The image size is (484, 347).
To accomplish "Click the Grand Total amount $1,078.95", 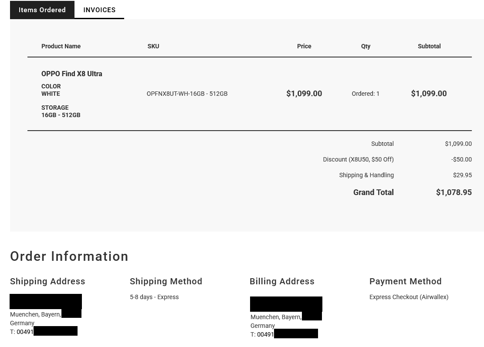I will [x=454, y=192].
